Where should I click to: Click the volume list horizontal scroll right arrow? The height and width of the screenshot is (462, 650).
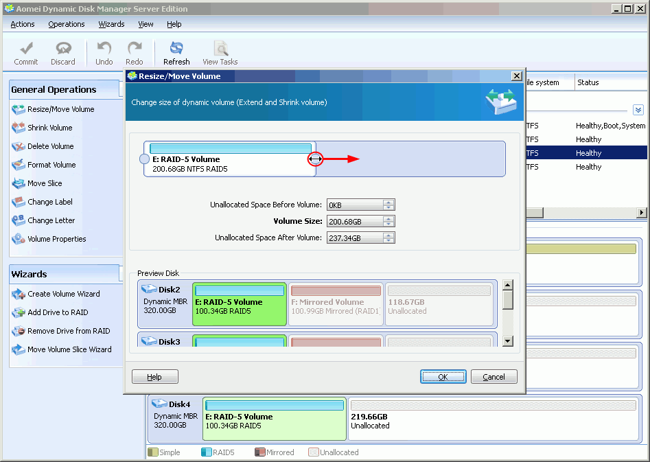(x=642, y=213)
